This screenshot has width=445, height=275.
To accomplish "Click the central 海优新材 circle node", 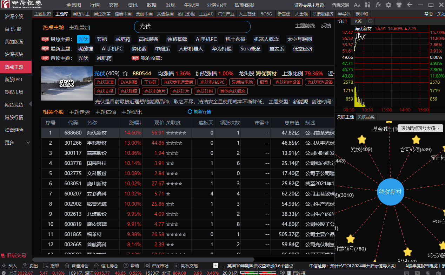I will [391, 192].
